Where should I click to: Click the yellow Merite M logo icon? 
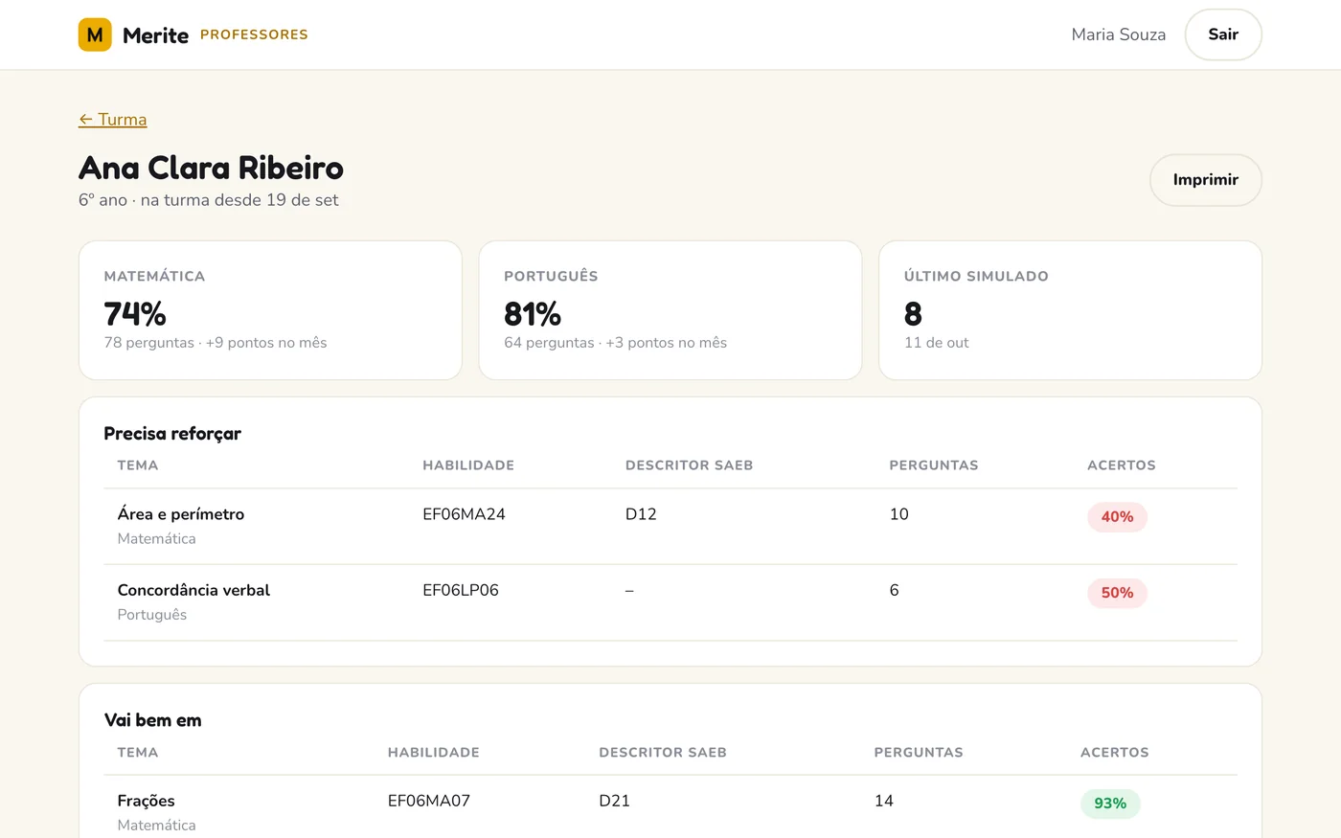click(95, 34)
